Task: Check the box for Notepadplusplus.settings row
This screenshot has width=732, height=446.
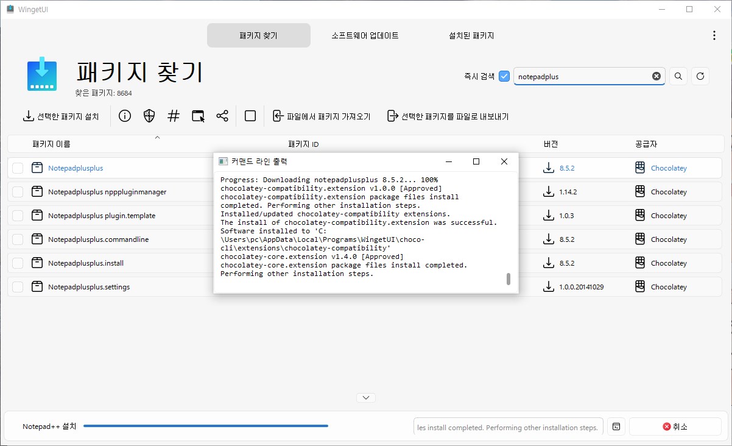Action: click(18, 286)
